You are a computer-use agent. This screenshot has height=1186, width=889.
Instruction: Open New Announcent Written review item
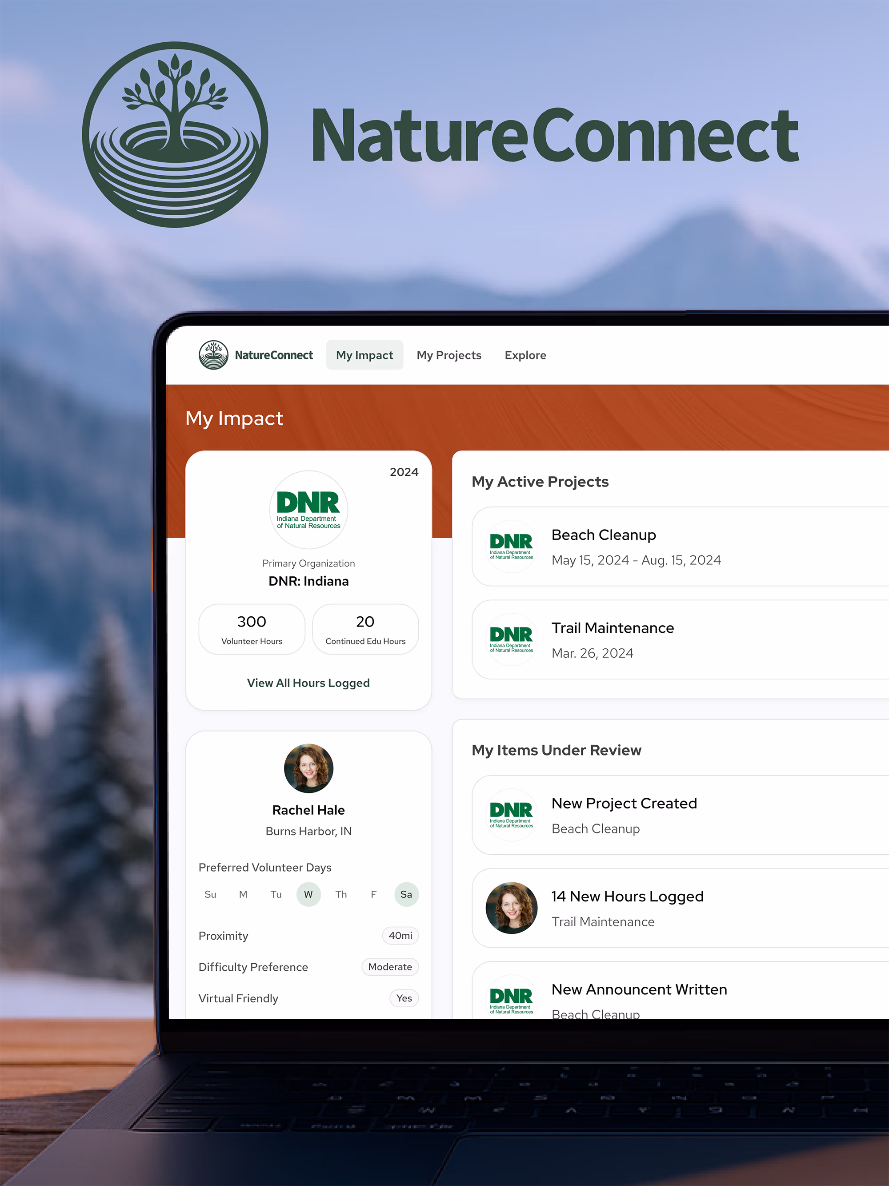click(x=680, y=991)
